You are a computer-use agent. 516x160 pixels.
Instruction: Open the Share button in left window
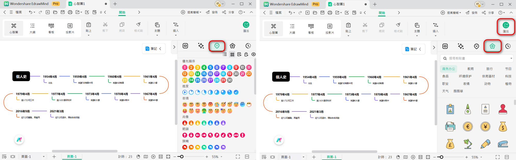(228, 12)
